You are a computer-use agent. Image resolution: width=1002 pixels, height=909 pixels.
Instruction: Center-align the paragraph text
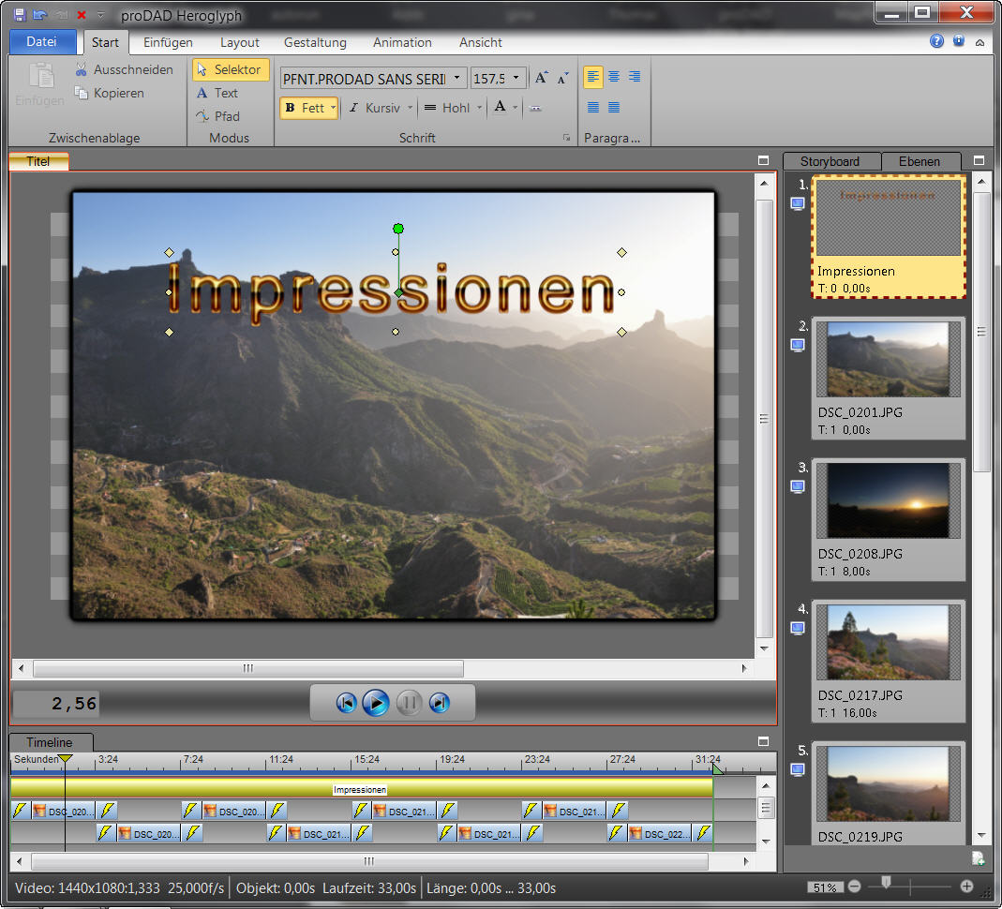point(614,77)
